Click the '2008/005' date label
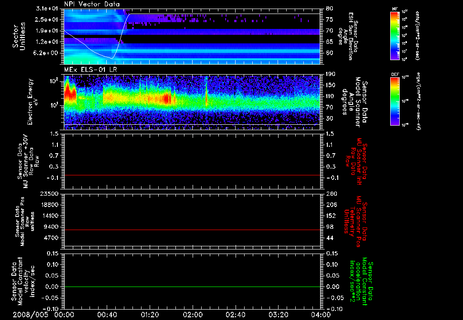Image resolution: width=463 pixels, height=320 pixels. tap(30, 315)
